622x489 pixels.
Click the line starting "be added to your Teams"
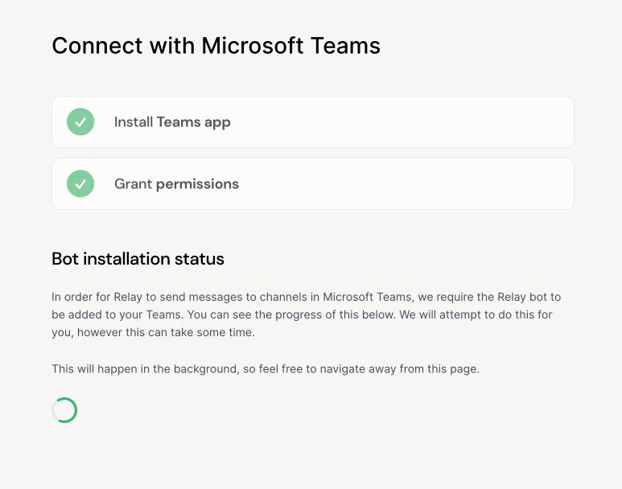click(x=302, y=314)
